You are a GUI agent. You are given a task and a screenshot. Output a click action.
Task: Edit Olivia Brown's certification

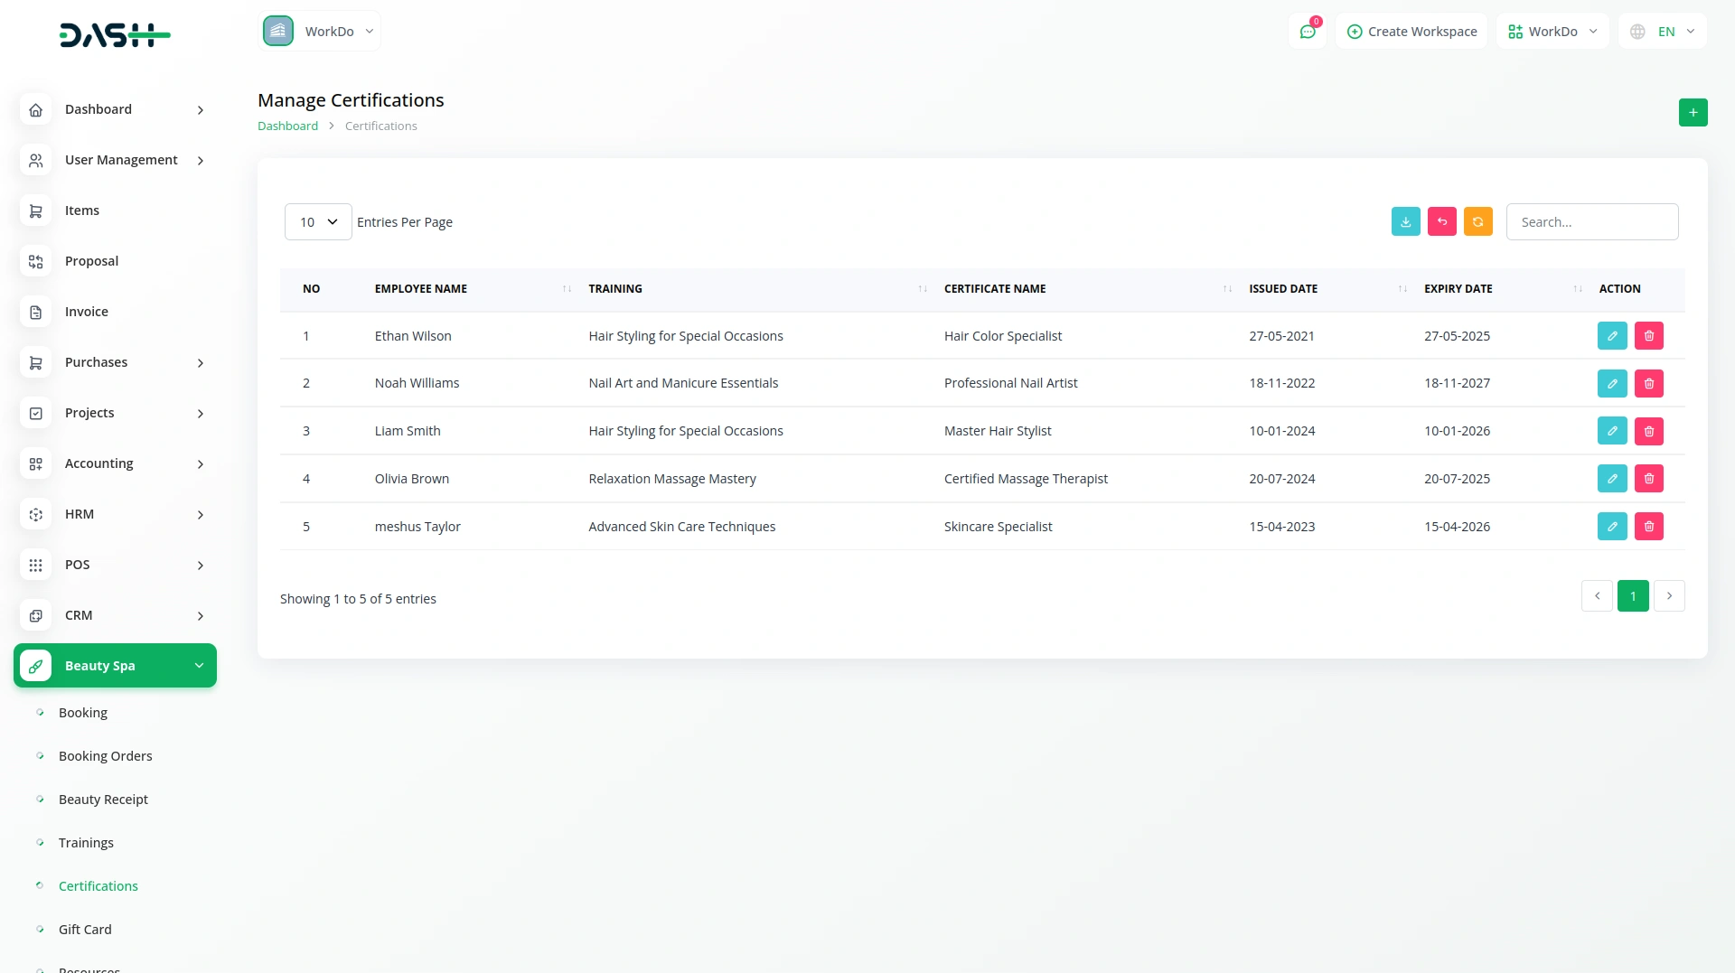1611,479
